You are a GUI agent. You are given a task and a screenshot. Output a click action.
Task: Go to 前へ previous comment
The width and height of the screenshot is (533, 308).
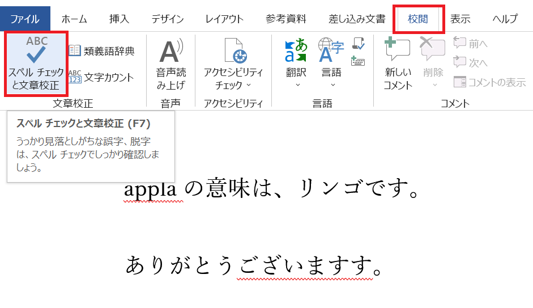pyautogui.click(x=471, y=43)
